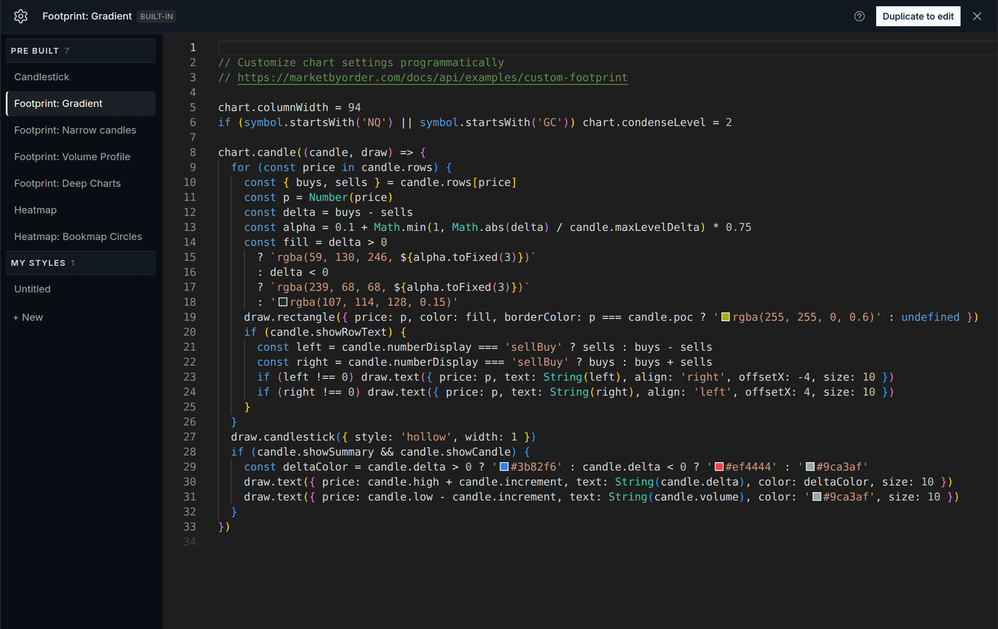Open Heatmap: Bookmap Circles style

pos(81,237)
